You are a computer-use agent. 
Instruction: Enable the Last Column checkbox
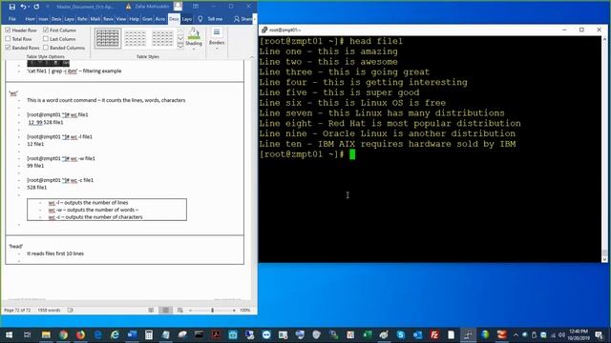pos(46,39)
